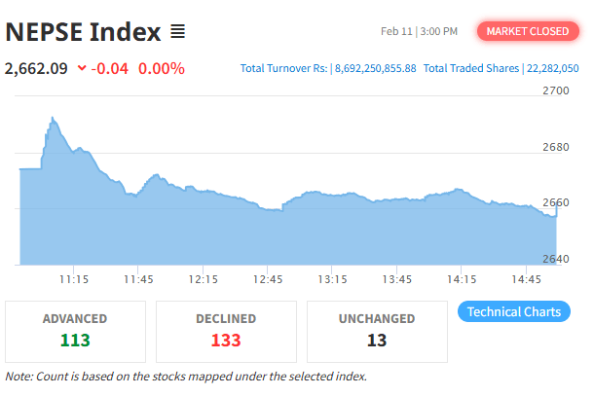Select the ADVANCED stocks card
This screenshot has width=594, height=396.
[x=75, y=330]
